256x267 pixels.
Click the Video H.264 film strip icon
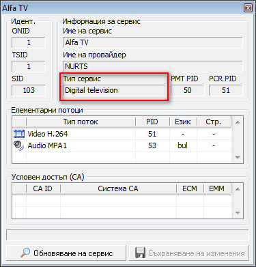(19, 134)
